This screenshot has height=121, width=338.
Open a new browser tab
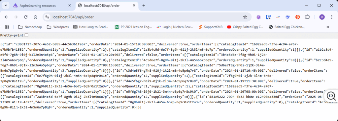click(x=144, y=6)
